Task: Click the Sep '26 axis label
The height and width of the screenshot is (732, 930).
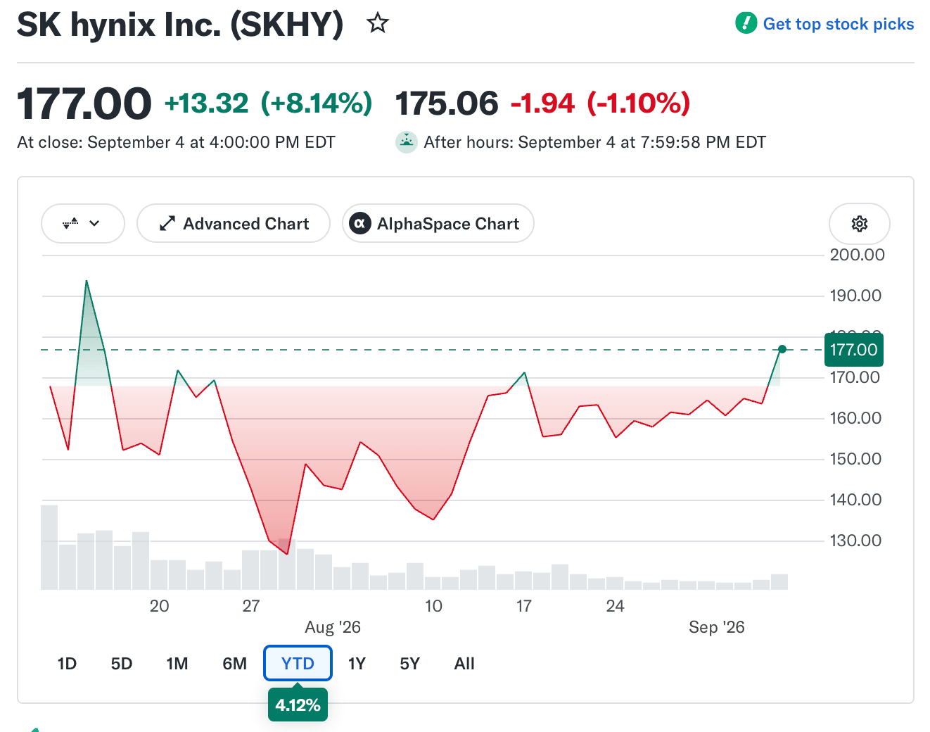Action: (717, 627)
